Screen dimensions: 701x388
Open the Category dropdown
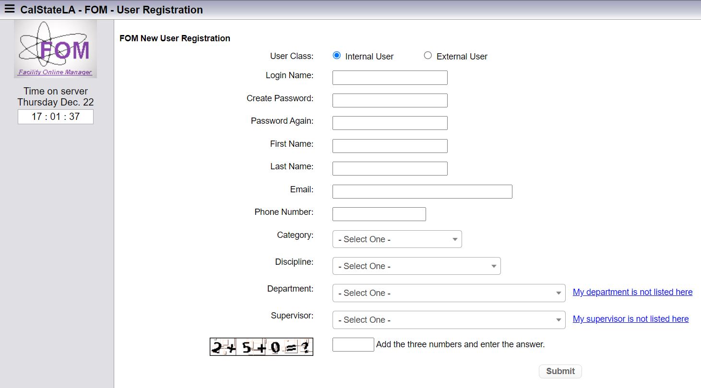pyautogui.click(x=397, y=239)
